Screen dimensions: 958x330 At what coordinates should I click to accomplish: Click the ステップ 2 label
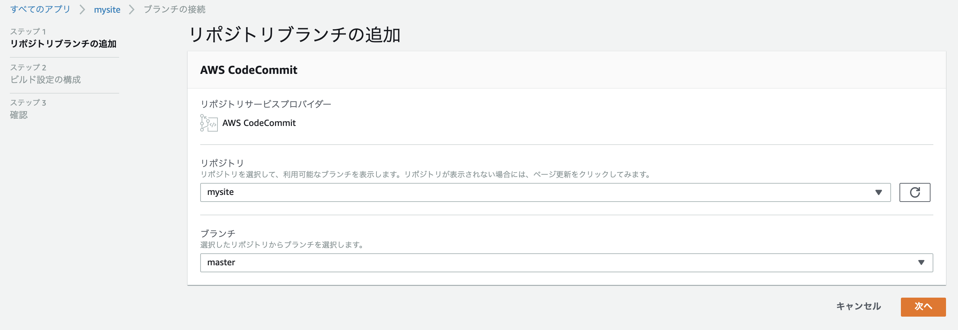28,67
